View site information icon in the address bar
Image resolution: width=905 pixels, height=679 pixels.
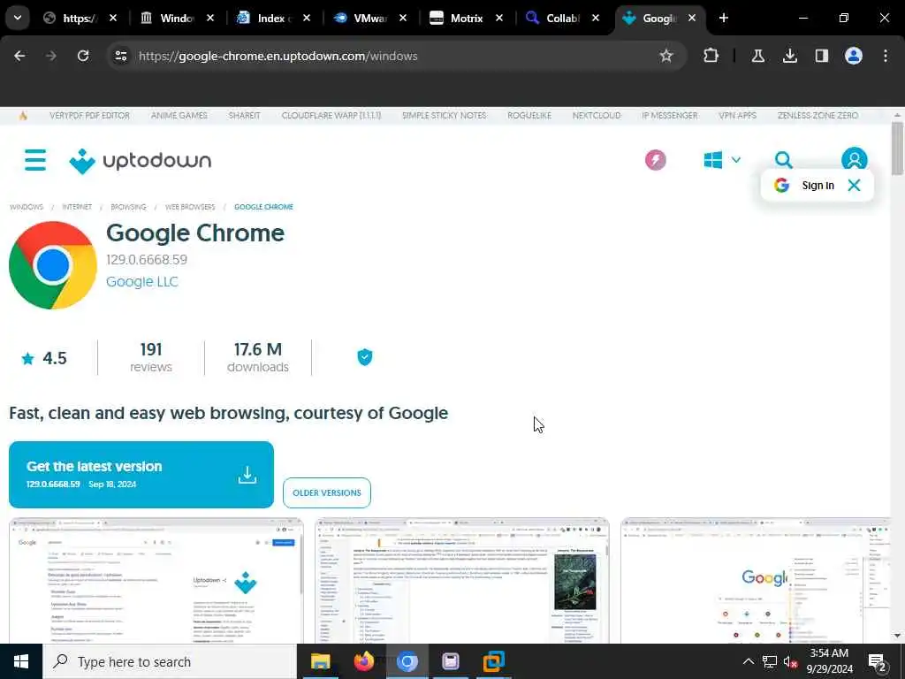[x=120, y=56]
